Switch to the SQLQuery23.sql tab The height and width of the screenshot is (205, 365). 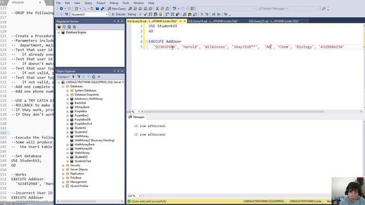(274, 21)
